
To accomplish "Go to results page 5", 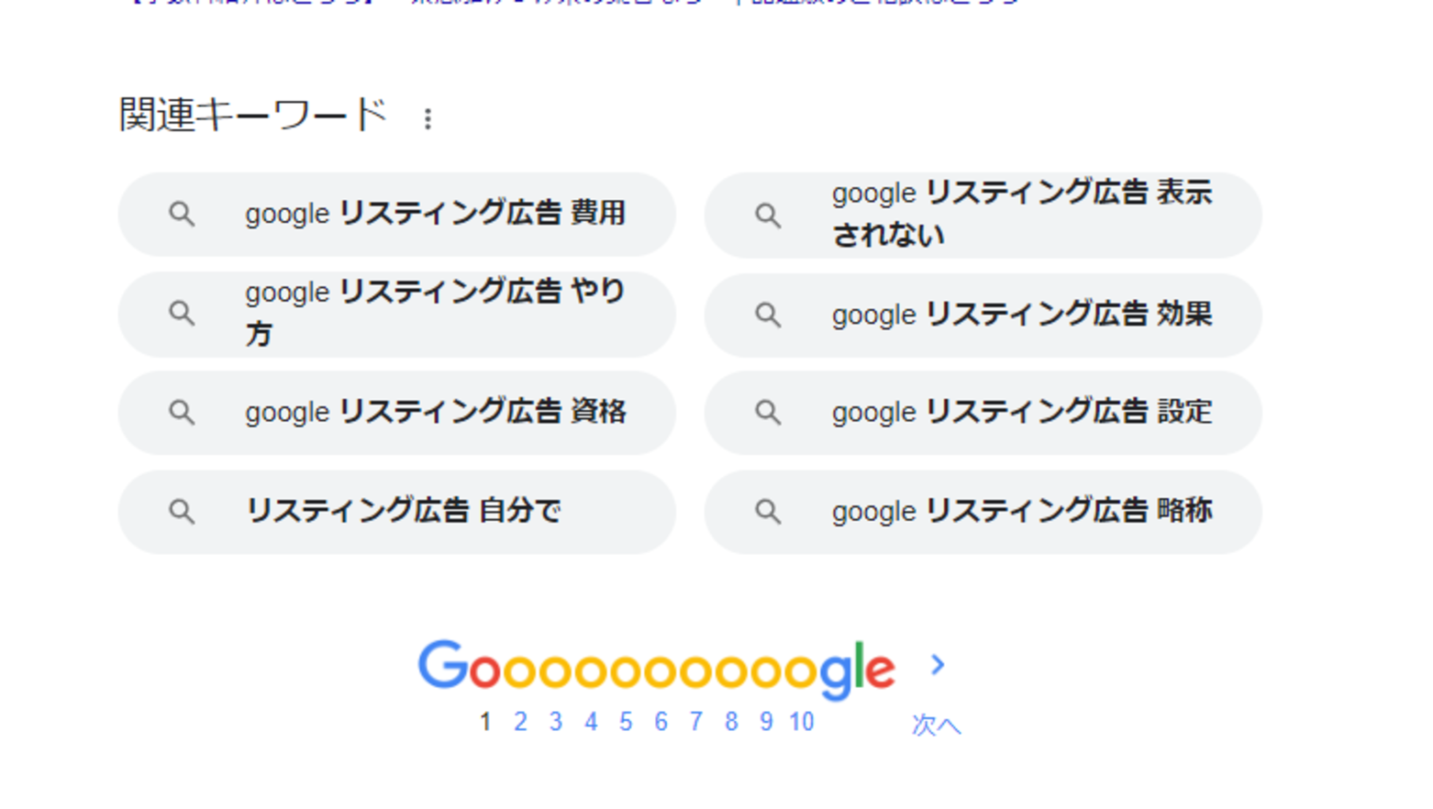I will click(x=626, y=723).
